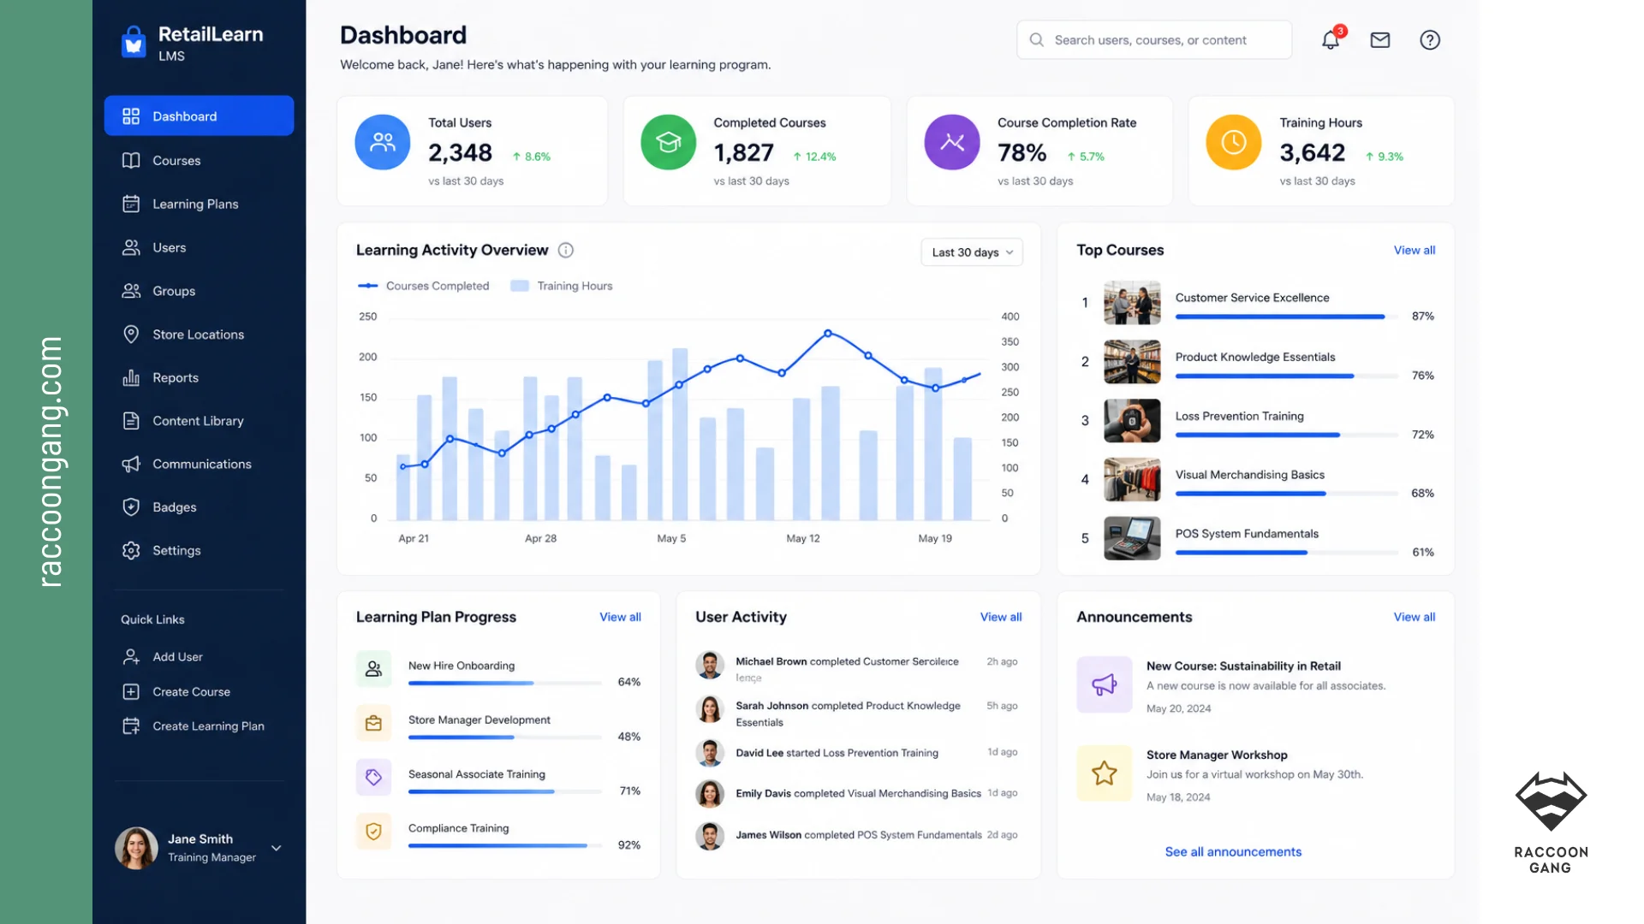Expand the Jane Smith profile chevron
This screenshot has width=1644, height=924.
pos(277,848)
